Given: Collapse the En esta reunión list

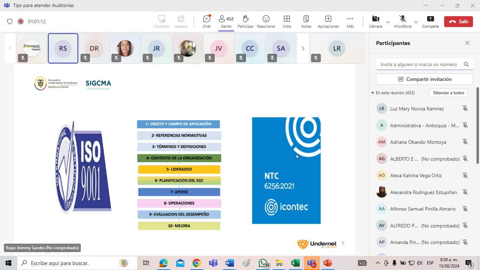Looking at the screenshot, I should pyautogui.click(x=373, y=93).
